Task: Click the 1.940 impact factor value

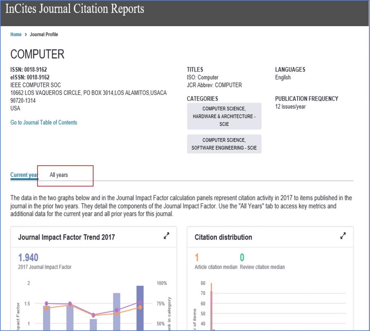Action: click(28, 258)
